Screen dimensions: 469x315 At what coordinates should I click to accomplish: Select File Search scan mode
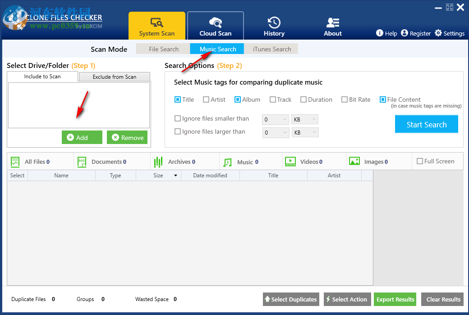pyautogui.click(x=164, y=49)
